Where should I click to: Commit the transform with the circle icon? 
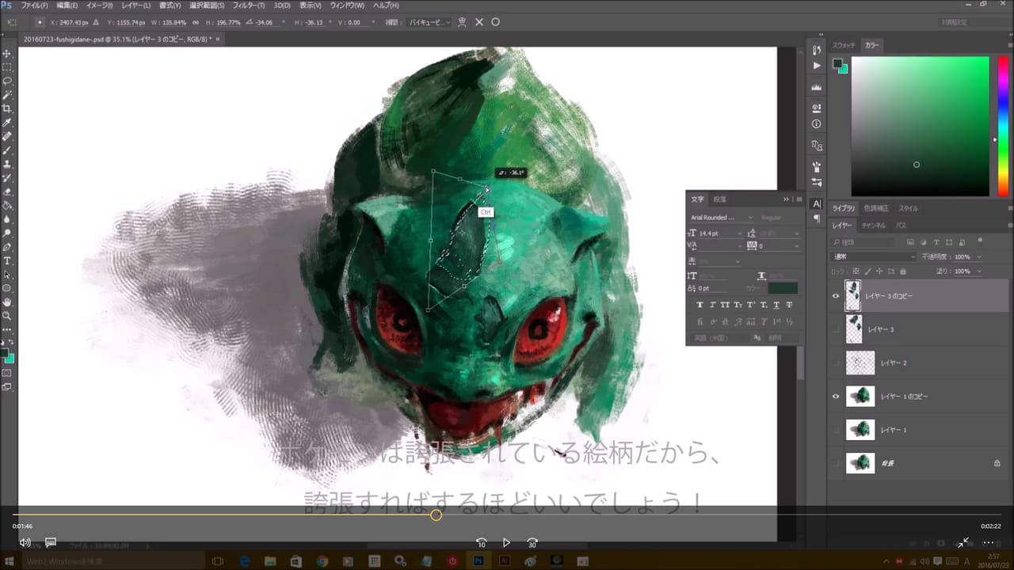pyautogui.click(x=496, y=22)
